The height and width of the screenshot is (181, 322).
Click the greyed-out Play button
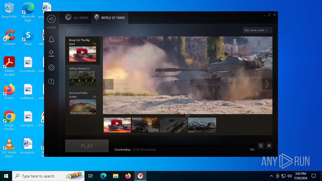(87, 146)
